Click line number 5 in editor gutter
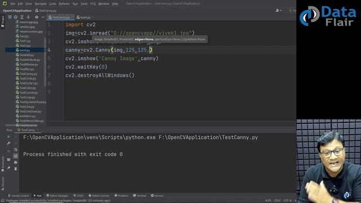 tap(49, 58)
